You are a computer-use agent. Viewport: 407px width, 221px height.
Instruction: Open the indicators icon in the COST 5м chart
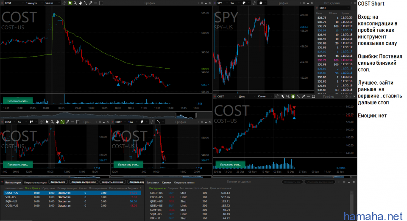point(41,122)
